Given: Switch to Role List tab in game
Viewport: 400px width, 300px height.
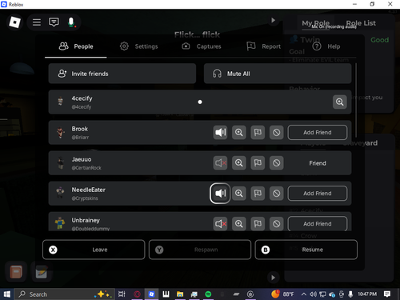Looking at the screenshot, I should tap(361, 23).
